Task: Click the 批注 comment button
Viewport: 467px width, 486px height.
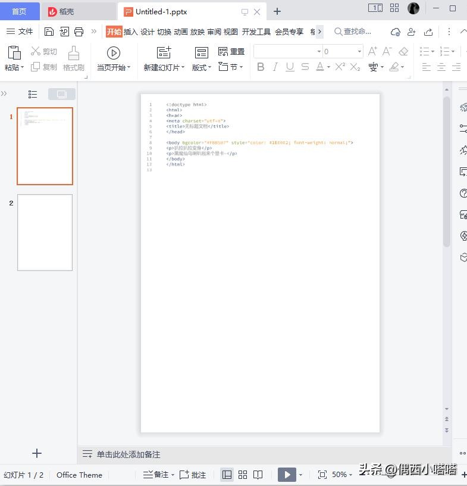Action: click(193, 475)
